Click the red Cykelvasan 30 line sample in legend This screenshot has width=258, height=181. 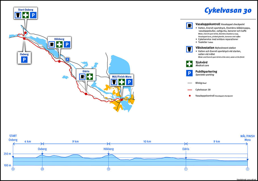(190, 90)
